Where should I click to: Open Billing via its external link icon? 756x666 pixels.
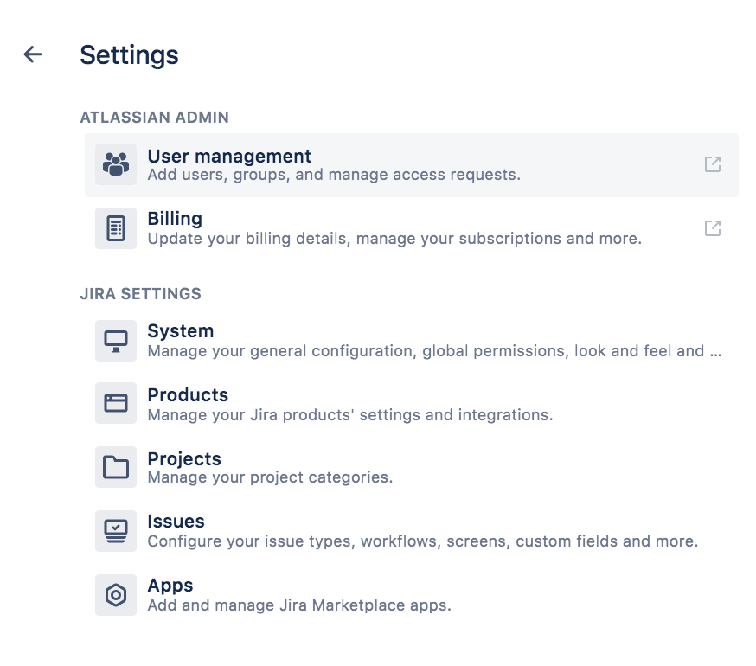(712, 227)
